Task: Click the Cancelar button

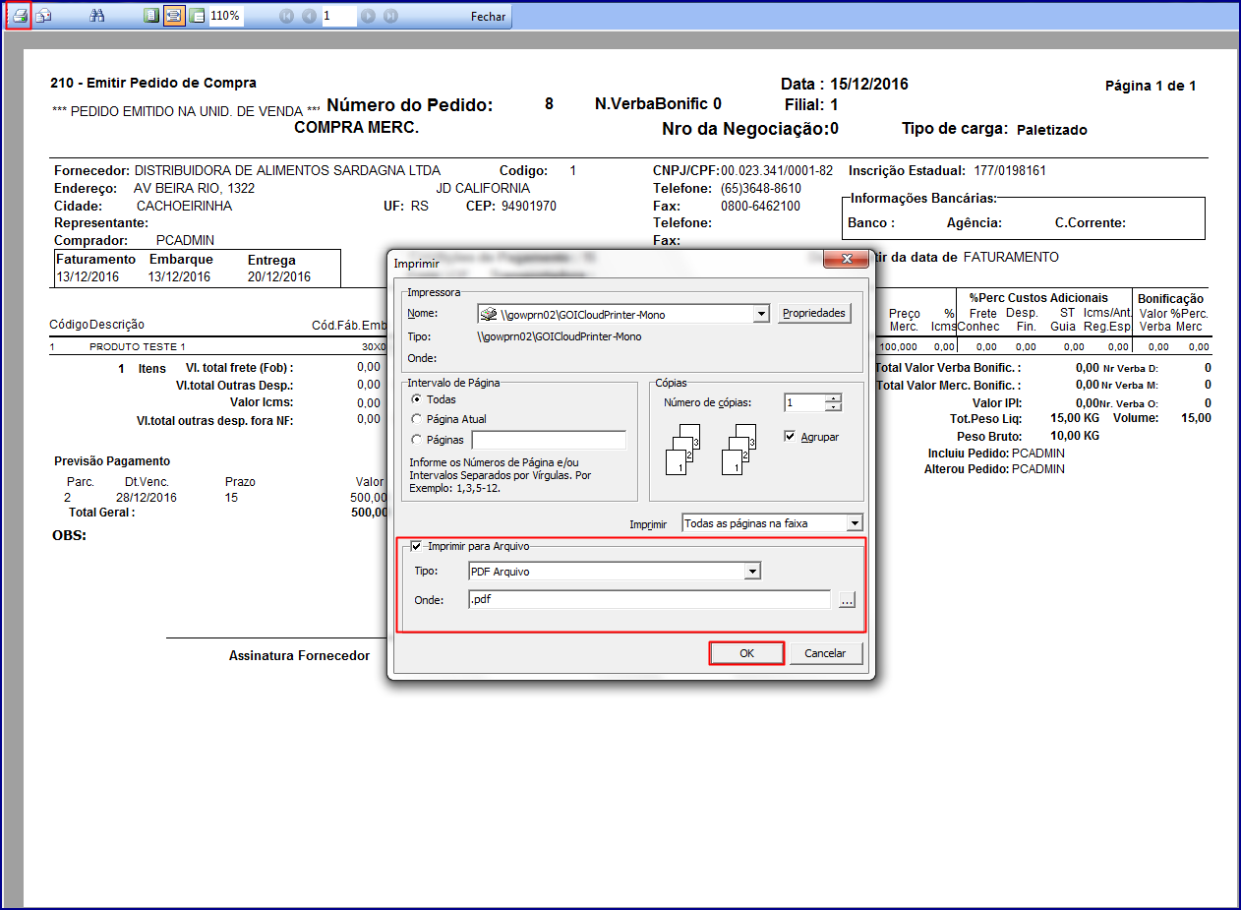Action: point(825,653)
